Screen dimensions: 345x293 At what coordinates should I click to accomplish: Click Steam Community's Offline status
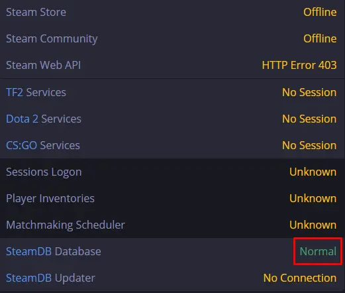pos(320,38)
